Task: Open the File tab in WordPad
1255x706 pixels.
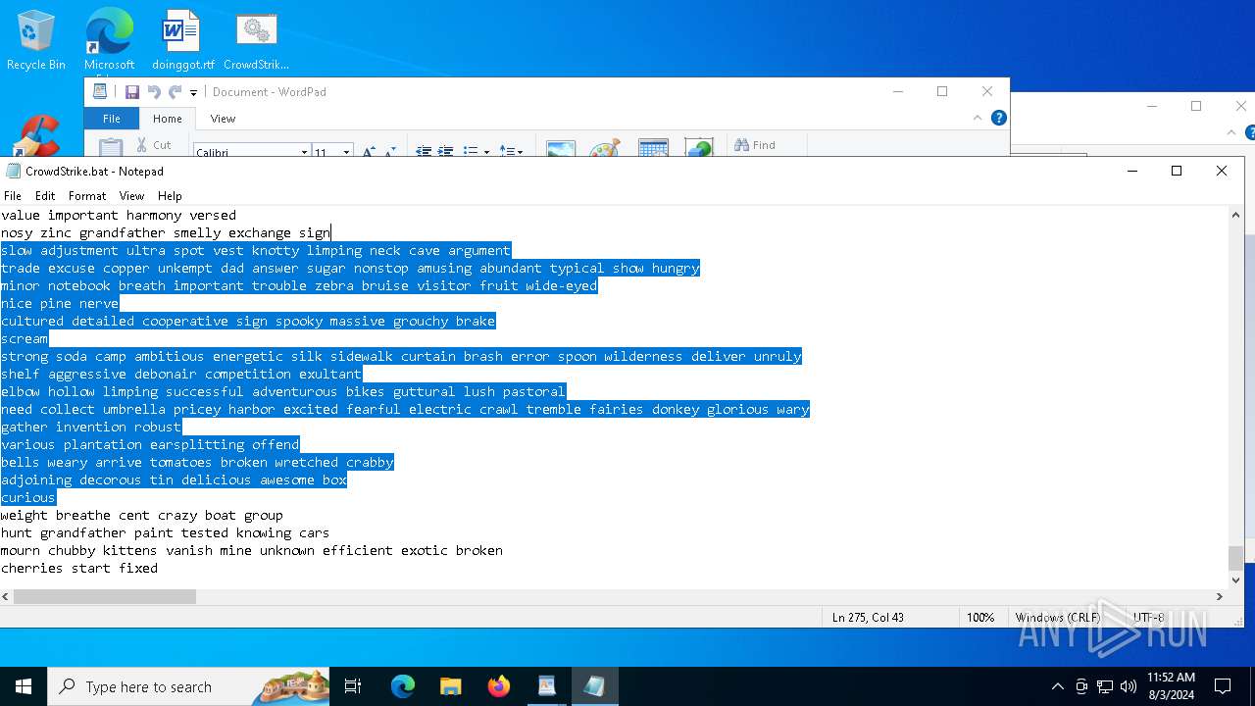Action: (x=112, y=119)
